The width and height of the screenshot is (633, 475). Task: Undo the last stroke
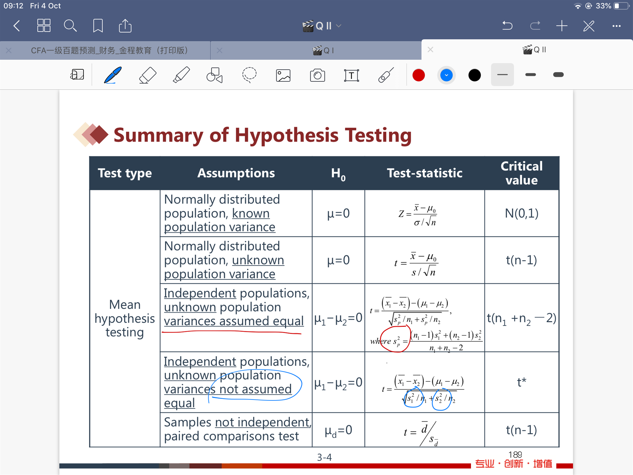pos(507,26)
